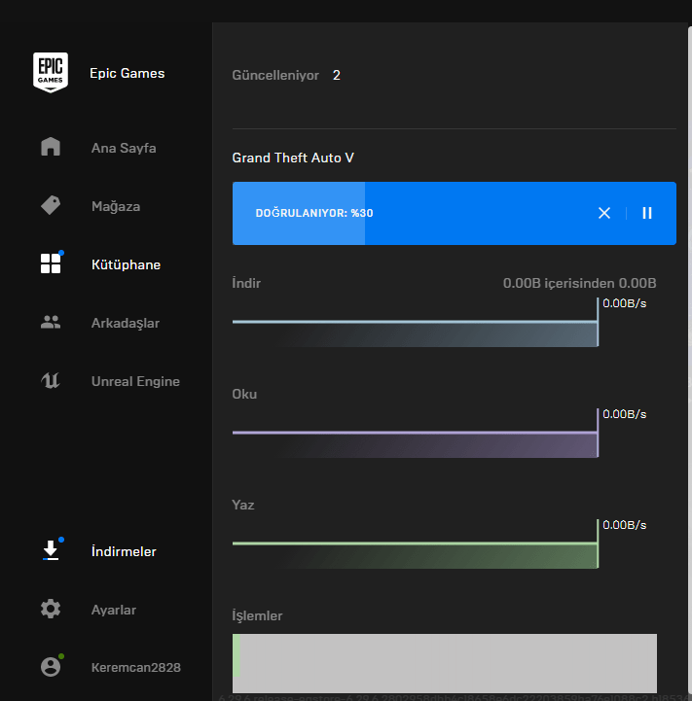Click the Epic Games shield logo
This screenshot has width=692, height=701.
point(51,73)
